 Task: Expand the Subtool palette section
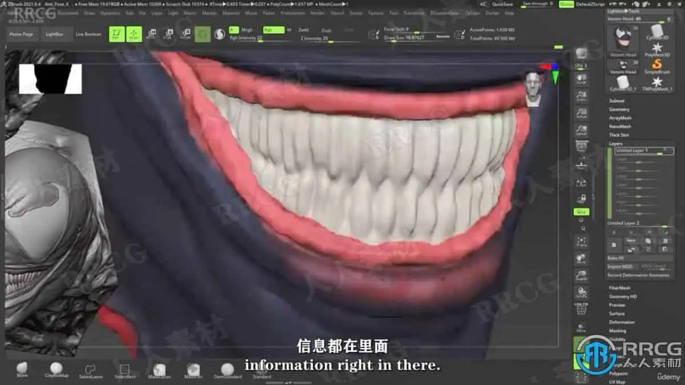(x=616, y=100)
